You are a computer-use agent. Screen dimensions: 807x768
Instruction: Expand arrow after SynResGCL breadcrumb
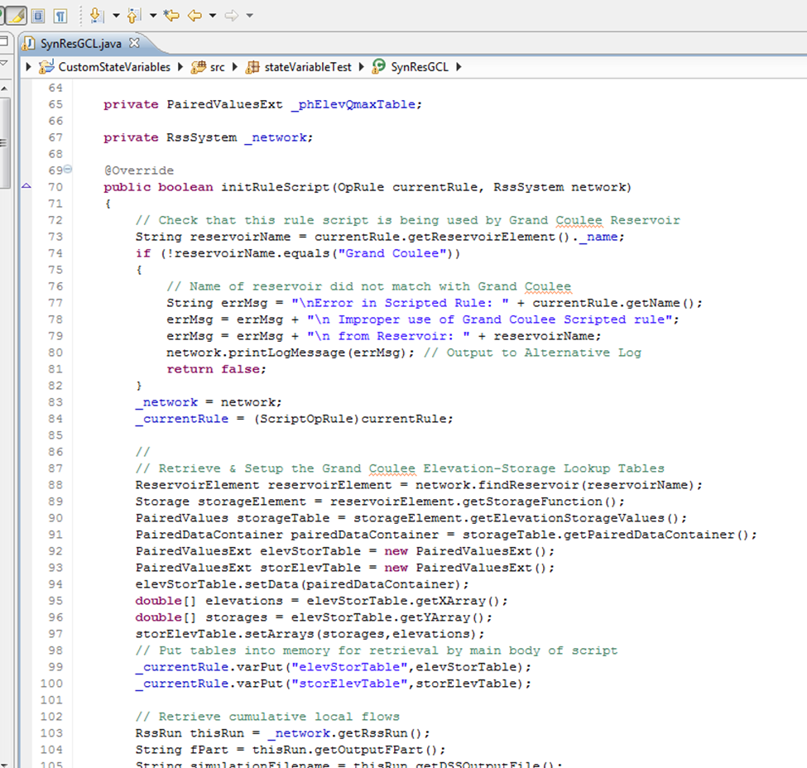pyautogui.click(x=459, y=67)
